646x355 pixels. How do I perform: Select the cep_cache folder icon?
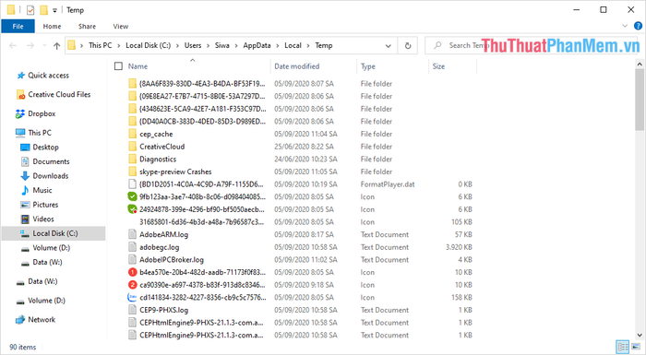click(x=132, y=134)
